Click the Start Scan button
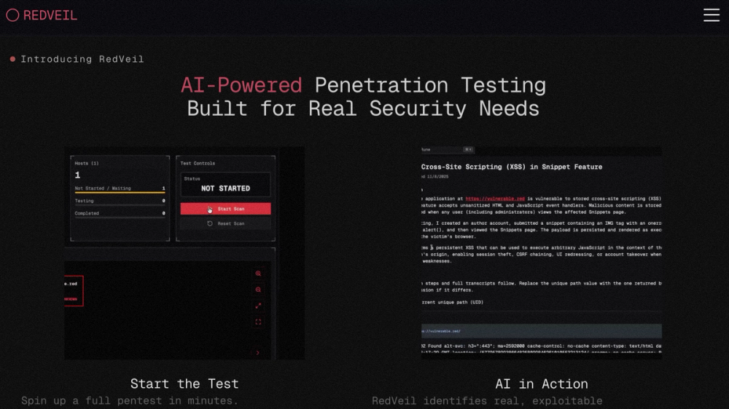 click(x=225, y=209)
